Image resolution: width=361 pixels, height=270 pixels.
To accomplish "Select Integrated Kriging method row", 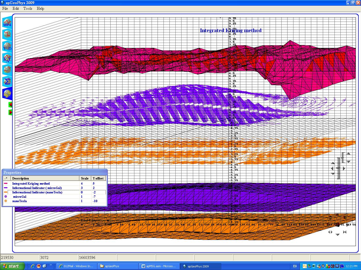I will (x=31, y=184).
